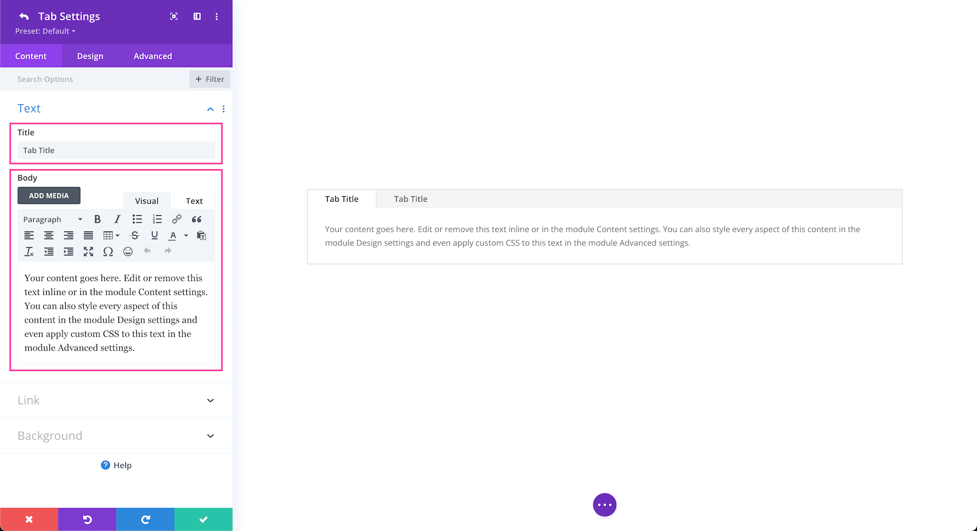
Task: Toggle strikethrough formatting
Action: 135,235
